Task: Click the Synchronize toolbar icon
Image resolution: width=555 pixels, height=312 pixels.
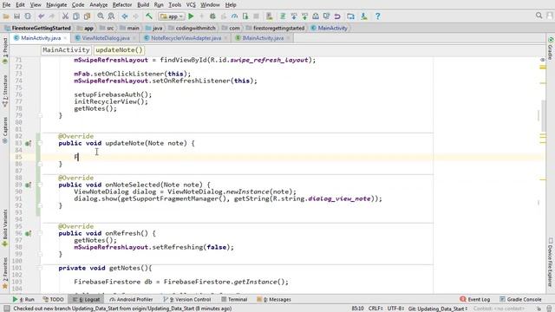Action: pyautogui.click(x=28, y=16)
